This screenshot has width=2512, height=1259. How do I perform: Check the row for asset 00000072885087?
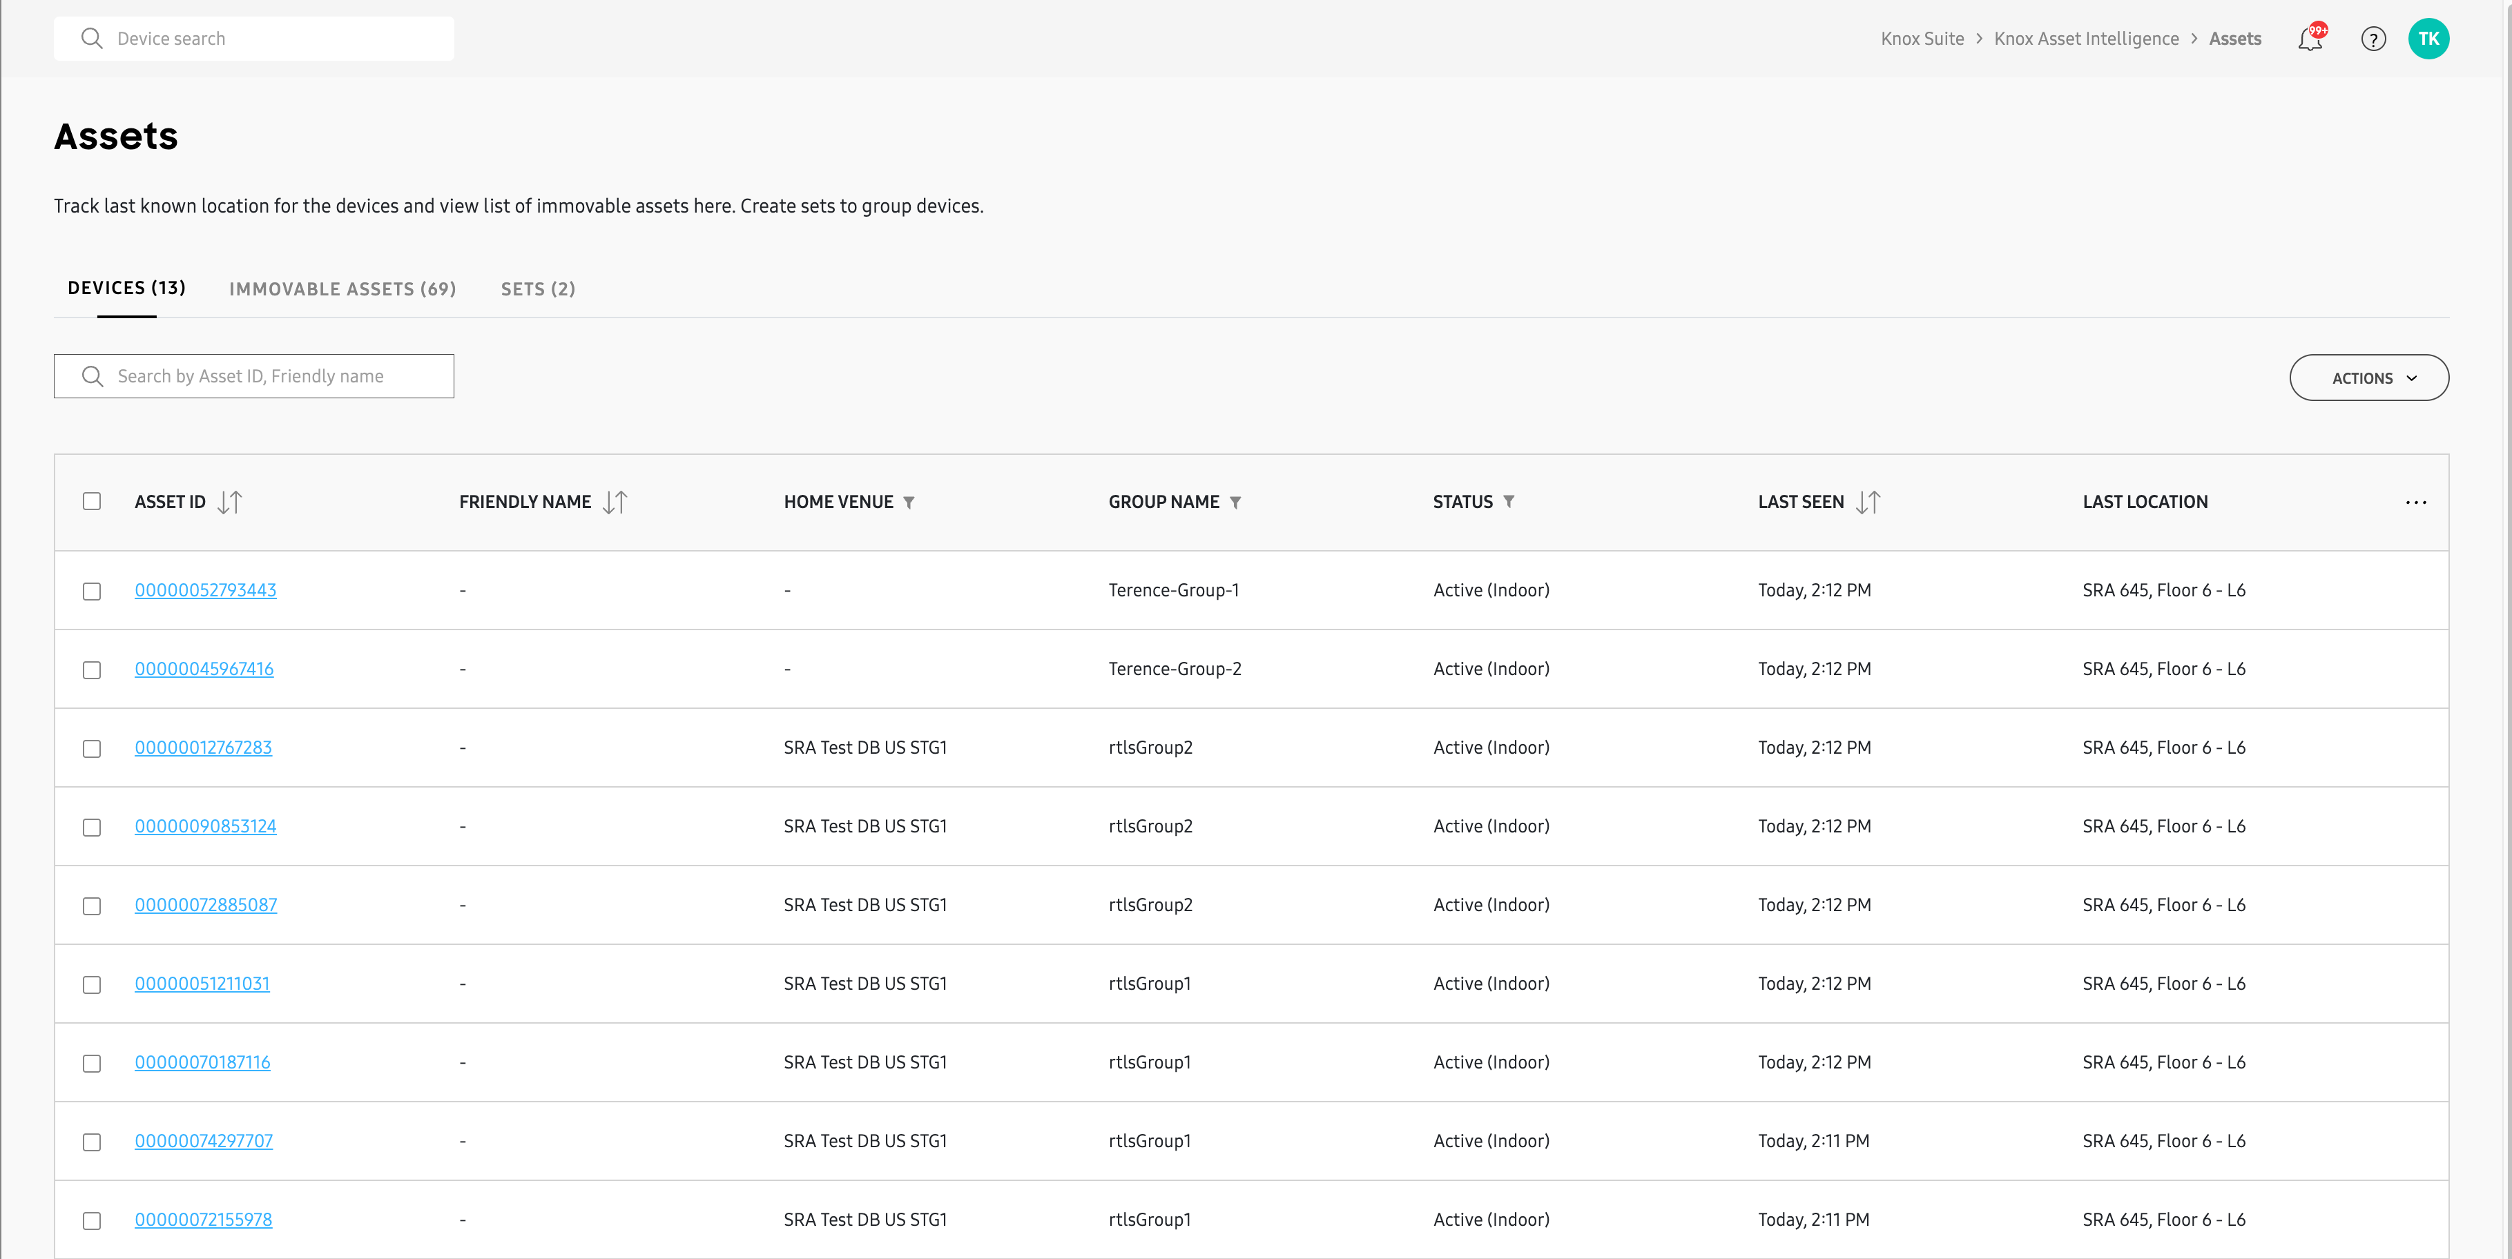92,906
